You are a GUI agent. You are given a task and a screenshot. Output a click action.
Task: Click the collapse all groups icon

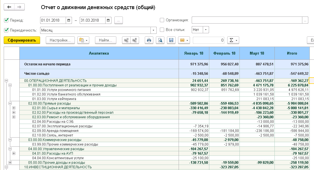point(126,40)
